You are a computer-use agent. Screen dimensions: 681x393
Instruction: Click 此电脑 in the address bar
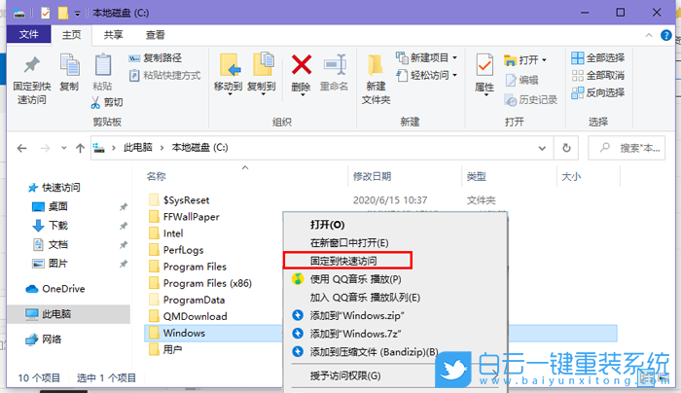pyautogui.click(x=138, y=148)
